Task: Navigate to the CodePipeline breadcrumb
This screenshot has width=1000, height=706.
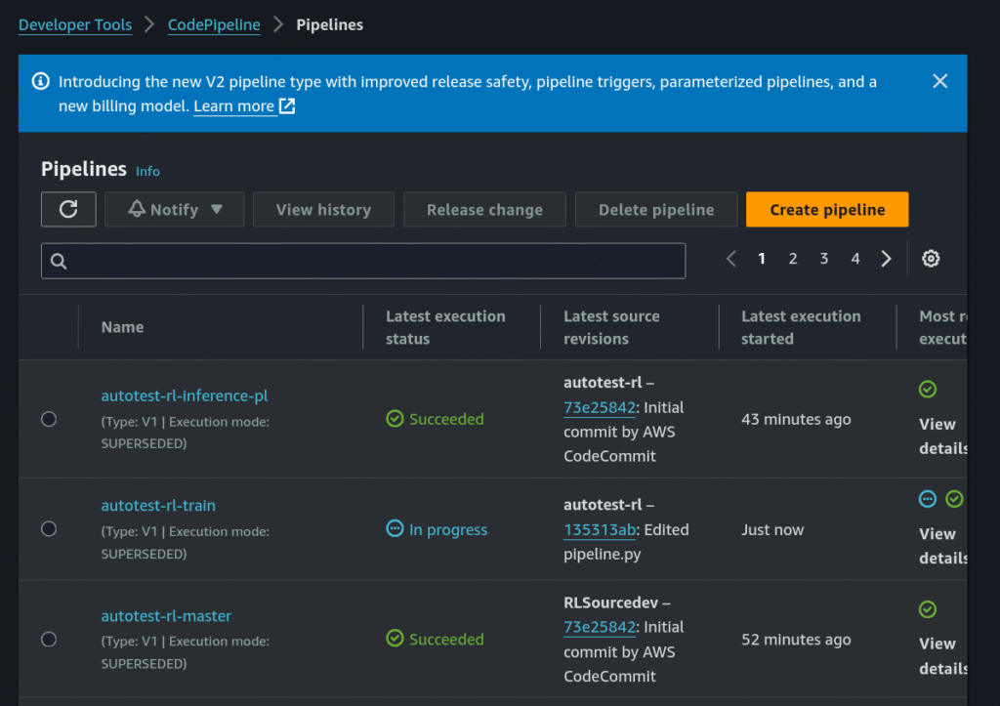Action: point(214,25)
